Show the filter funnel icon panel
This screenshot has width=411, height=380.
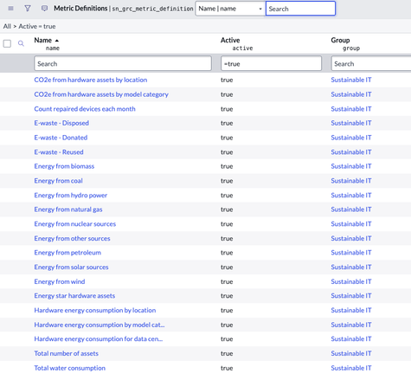tap(28, 9)
